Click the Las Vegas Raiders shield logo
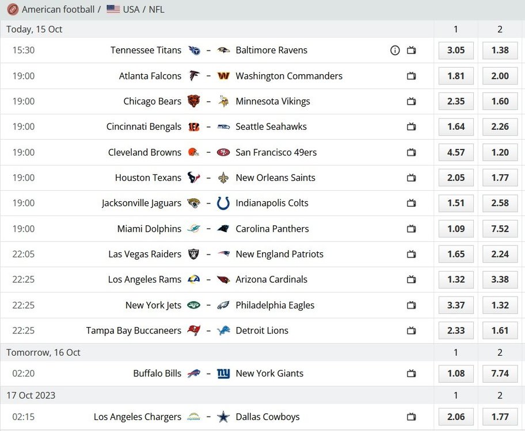Image resolution: width=525 pixels, height=431 pixels. (193, 254)
